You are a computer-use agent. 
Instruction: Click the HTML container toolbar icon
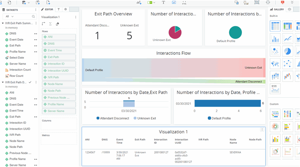point(184,3)
